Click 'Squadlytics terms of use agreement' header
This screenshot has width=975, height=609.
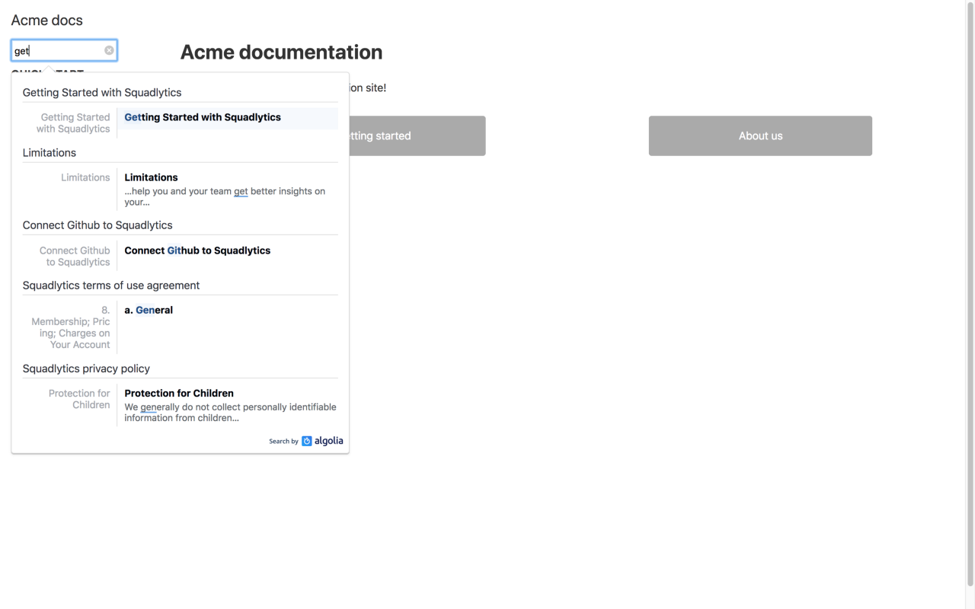pos(111,285)
